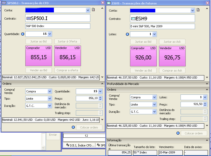Click the Tamanho do lote value 50 * Index
Image resolution: width=211 pixels, height=156 pixels.
pyautogui.click(x=145, y=152)
